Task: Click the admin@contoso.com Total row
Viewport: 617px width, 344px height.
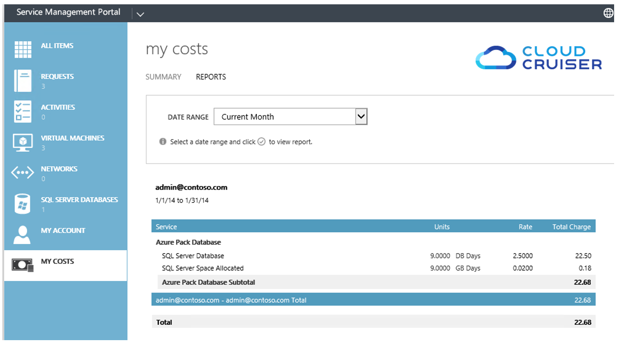Action: point(373,300)
